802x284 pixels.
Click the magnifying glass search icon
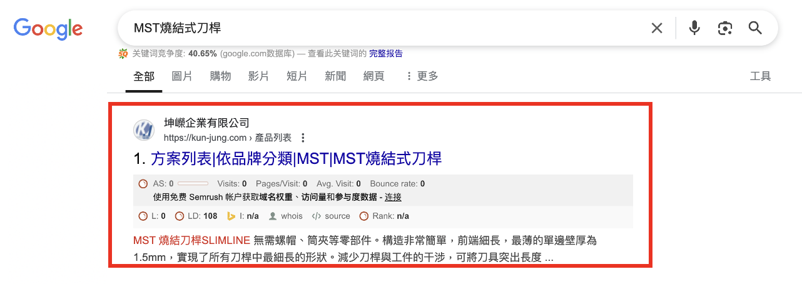[x=755, y=28]
